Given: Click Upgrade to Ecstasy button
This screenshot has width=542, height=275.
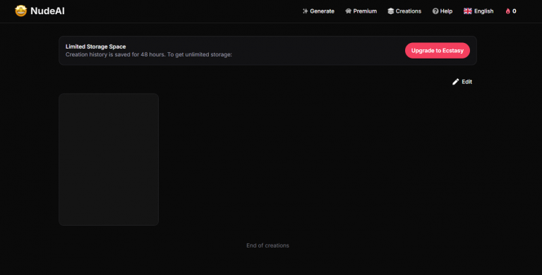Looking at the screenshot, I should point(438,51).
